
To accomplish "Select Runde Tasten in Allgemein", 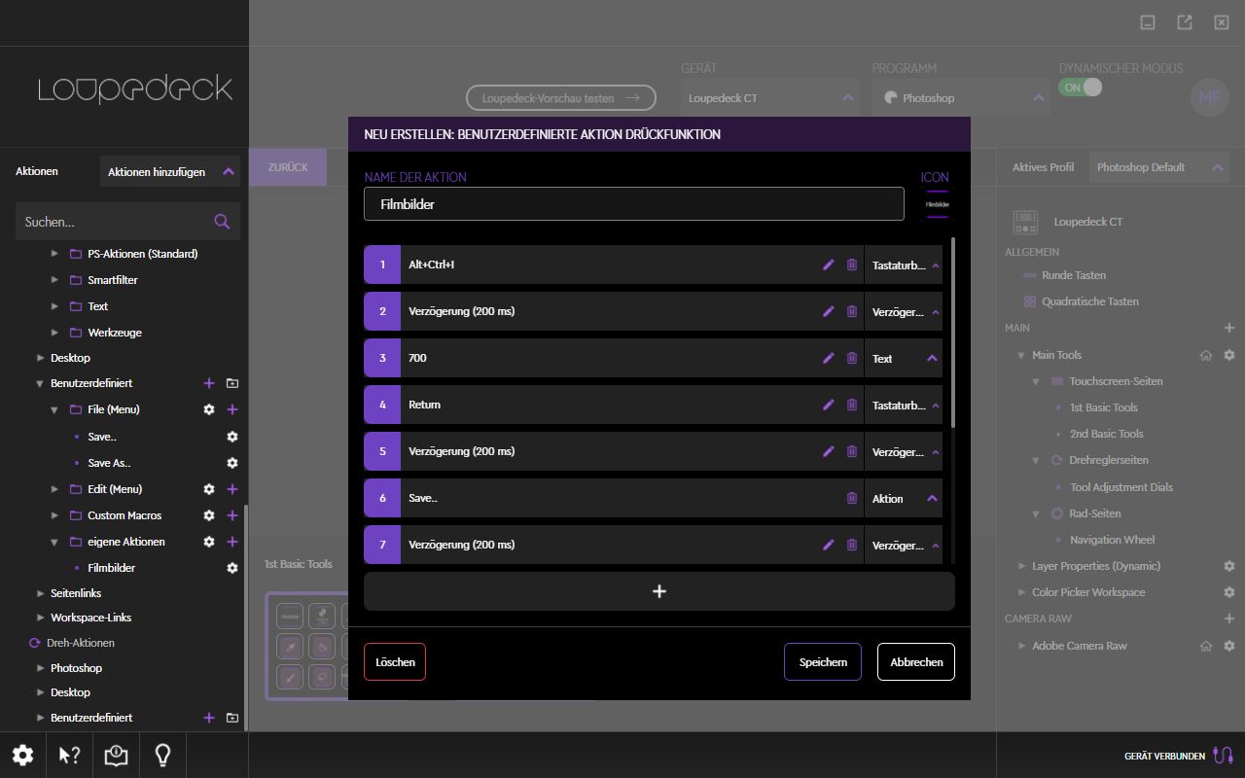I will tap(1074, 275).
